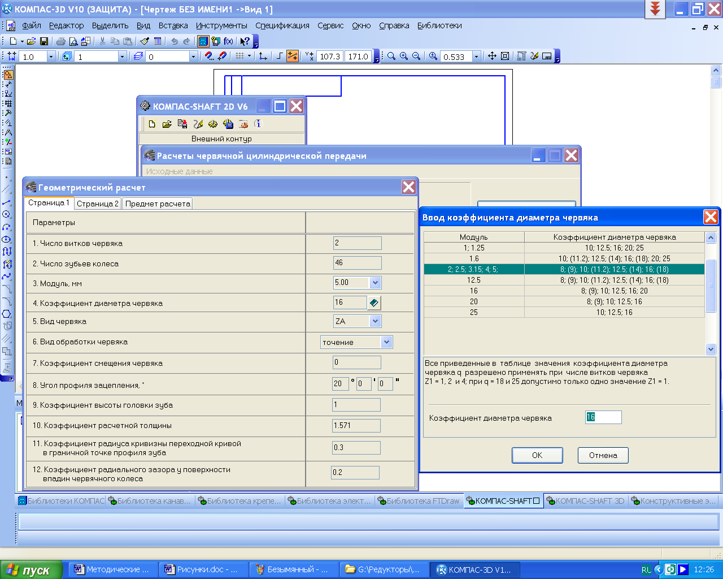Viewport: 723px width, 579px height.
Task: Activate pan view cross-arrows tool
Action: [492, 56]
